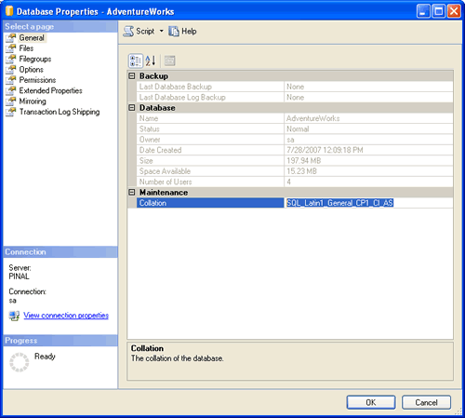Open the Permissions page
This screenshot has height=418, width=465.
click(37, 80)
